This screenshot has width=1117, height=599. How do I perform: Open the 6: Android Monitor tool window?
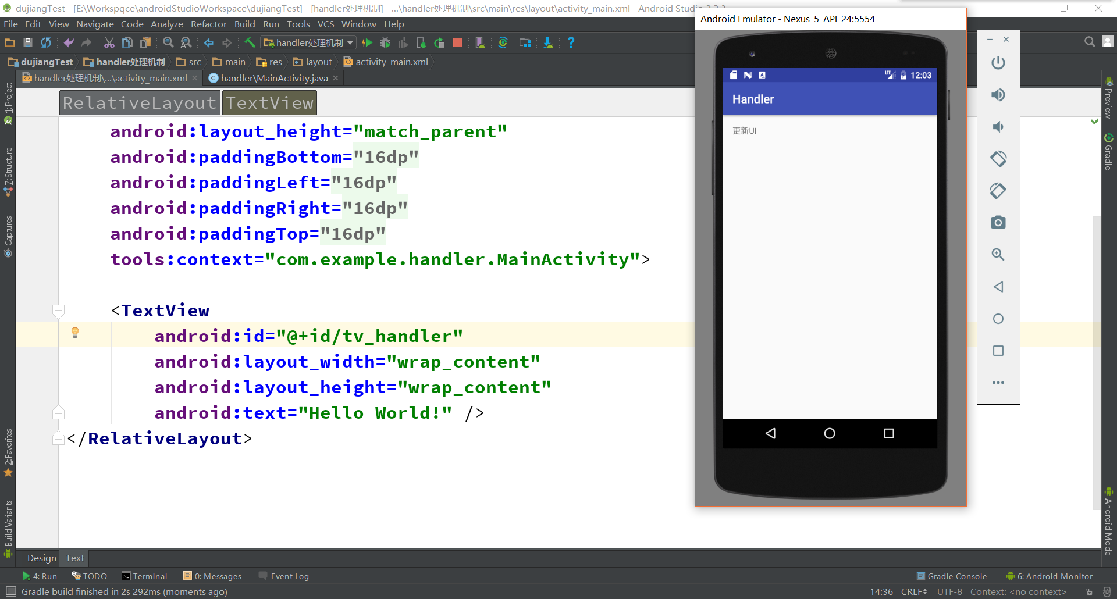(x=1050, y=576)
